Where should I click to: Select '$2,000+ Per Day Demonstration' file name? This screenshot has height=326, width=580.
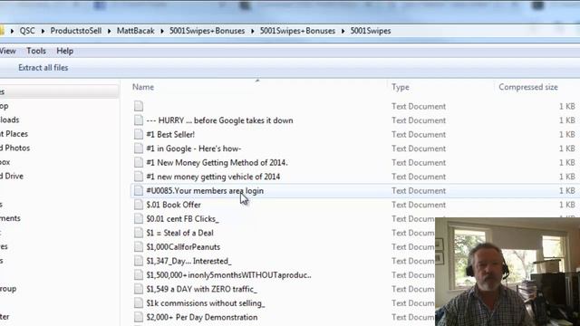point(202,317)
